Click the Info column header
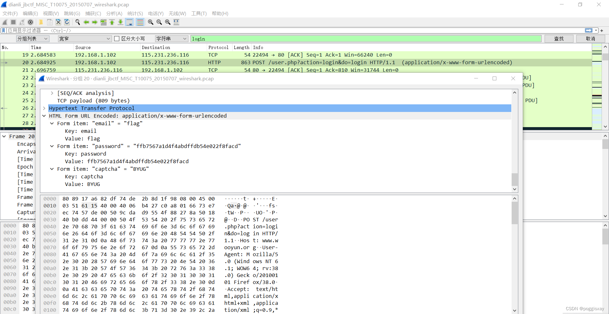 [422, 47]
